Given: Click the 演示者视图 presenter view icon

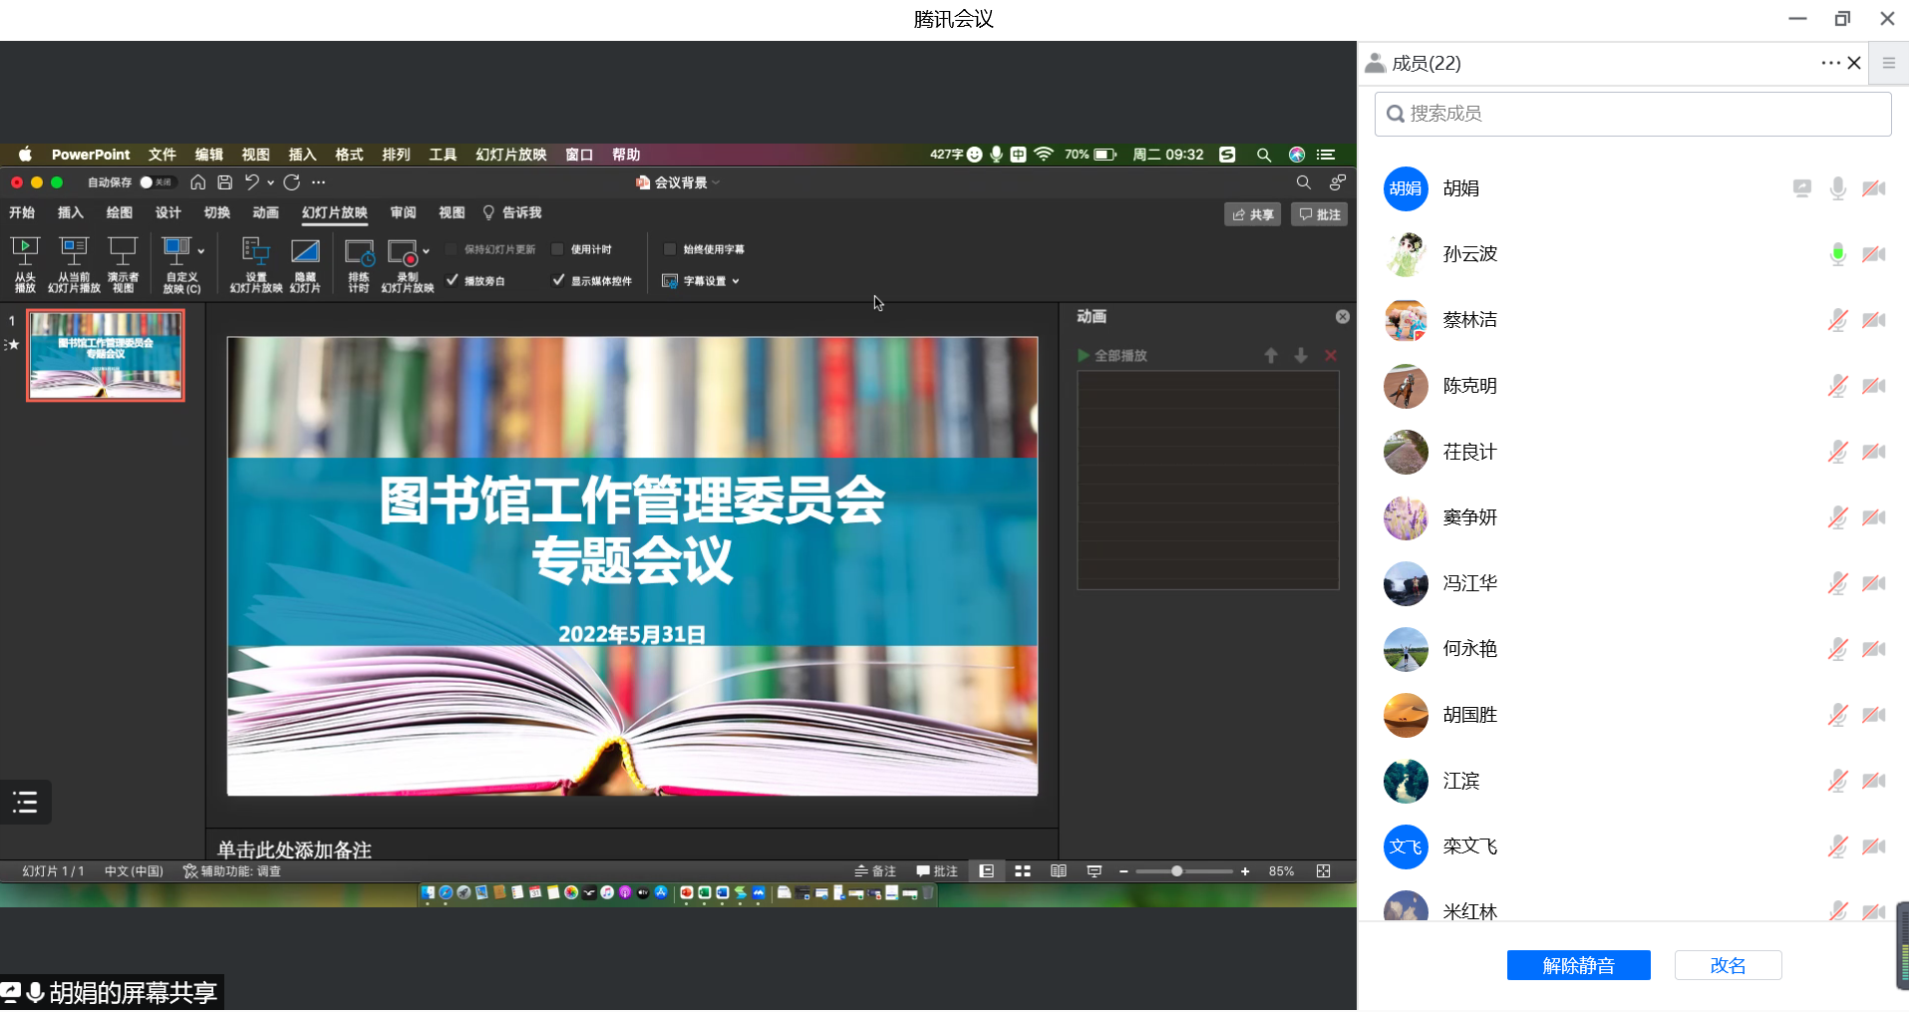Looking at the screenshot, I should 123,252.
